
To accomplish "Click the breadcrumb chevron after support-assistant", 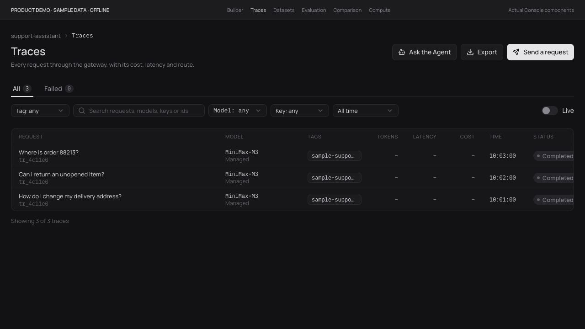I will pyautogui.click(x=66, y=36).
